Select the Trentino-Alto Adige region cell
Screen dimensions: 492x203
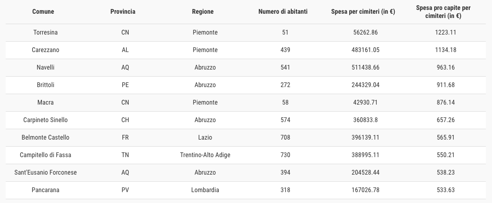[205, 155]
